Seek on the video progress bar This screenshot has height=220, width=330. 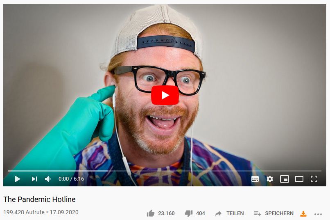(x=165, y=171)
